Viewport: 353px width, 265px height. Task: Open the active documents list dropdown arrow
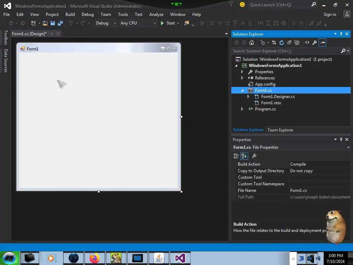[x=226, y=34]
